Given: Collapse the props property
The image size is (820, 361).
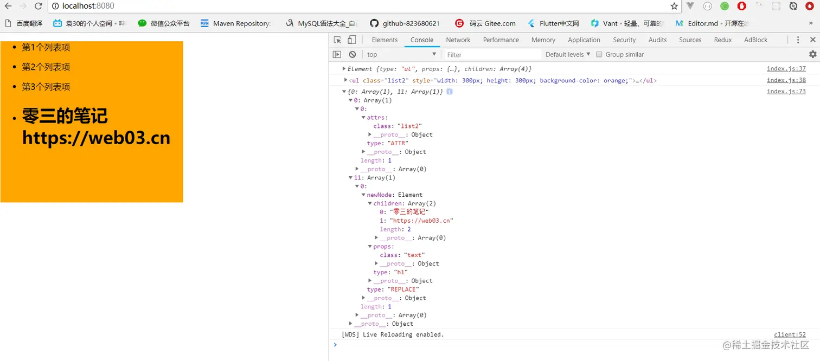Looking at the screenshot, I should 370,247.
